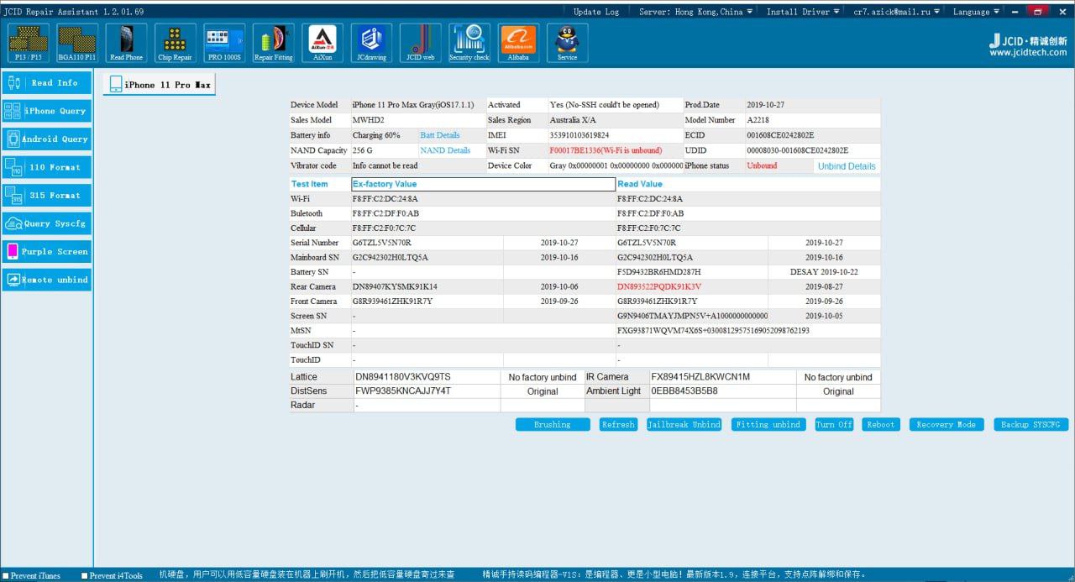
Task: Launch the Security check tool
Action: [x=469, y=42]
